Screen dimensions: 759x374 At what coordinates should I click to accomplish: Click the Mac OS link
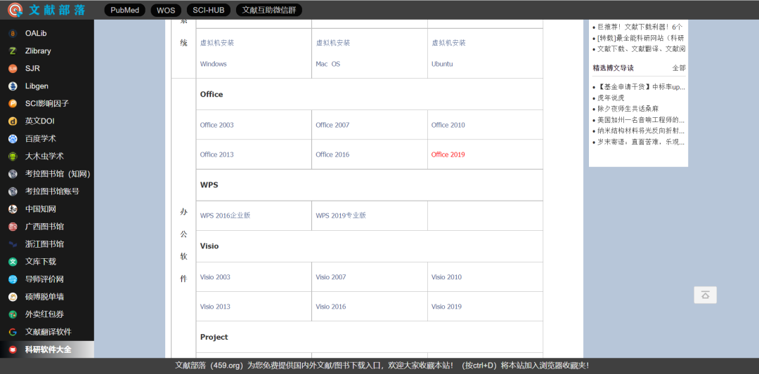tap(328, 64)
